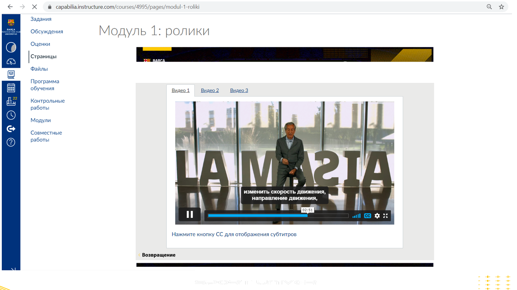Click the Barça banner image above video
517x290 pixels.
285,54
